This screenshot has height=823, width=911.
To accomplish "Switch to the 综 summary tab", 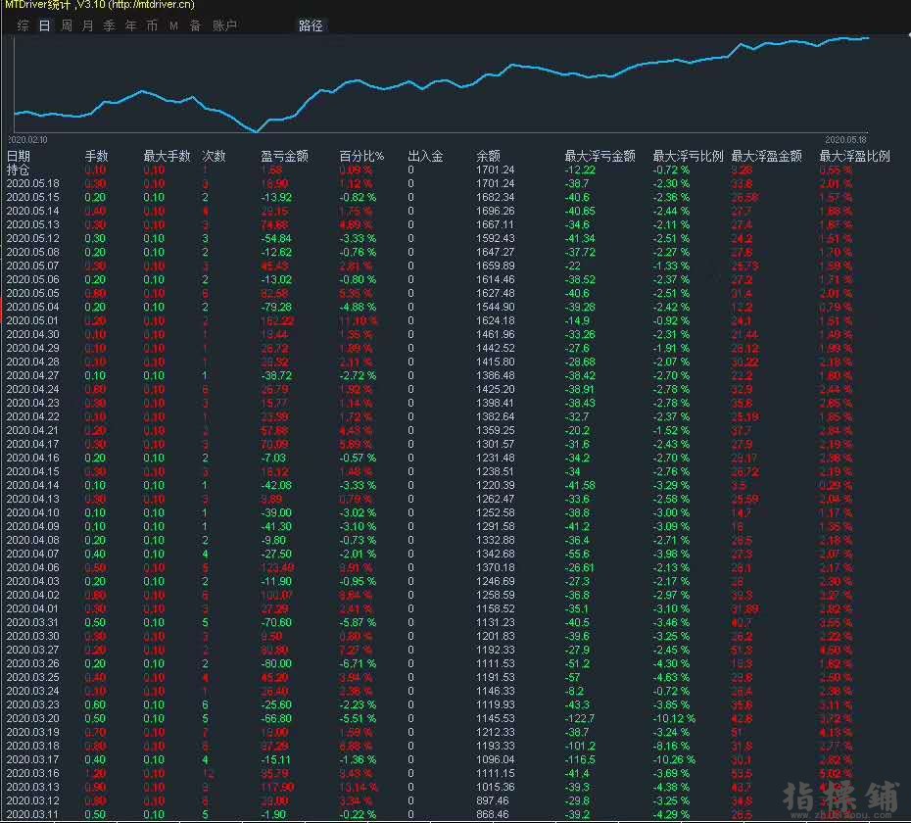I will (x=24, y=25).
